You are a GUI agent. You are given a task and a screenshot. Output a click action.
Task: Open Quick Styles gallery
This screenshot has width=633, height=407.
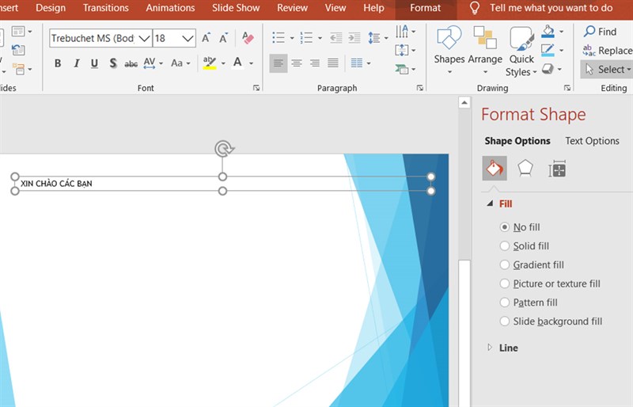[521, 51]
